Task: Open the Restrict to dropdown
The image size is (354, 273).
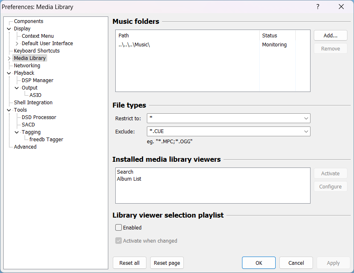Action: coord(306,118)
